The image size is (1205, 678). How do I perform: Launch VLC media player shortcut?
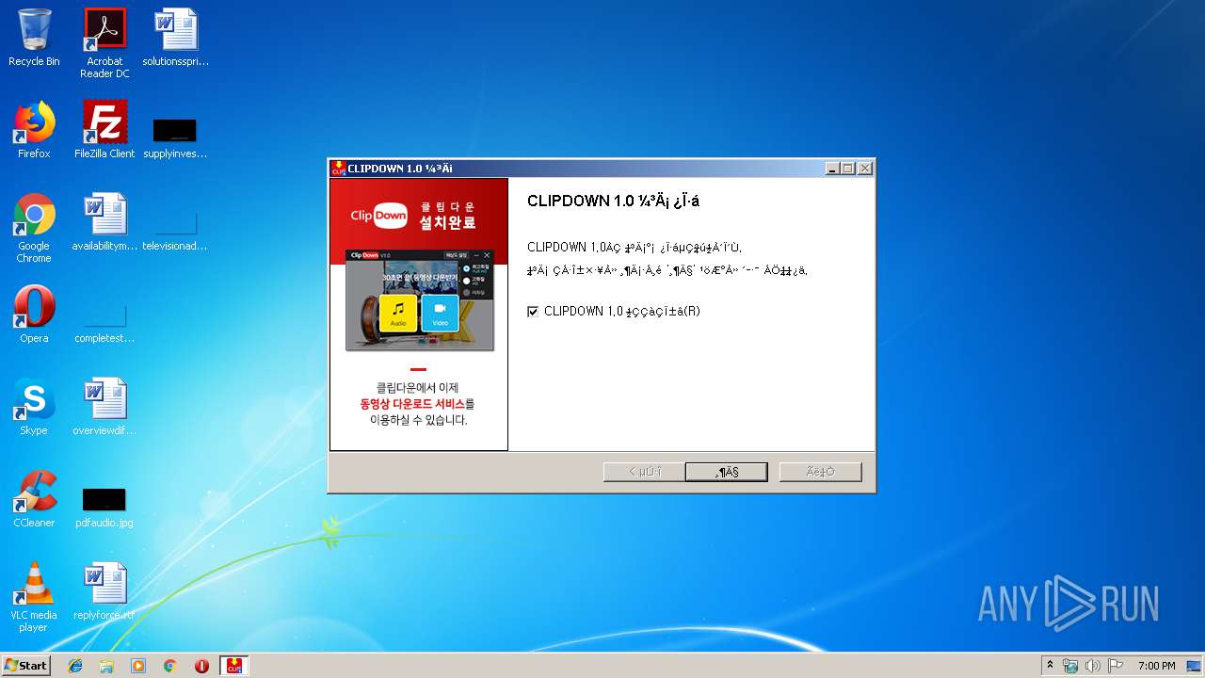click(34, 598)
